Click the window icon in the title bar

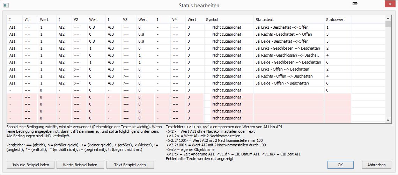[x=6, y=5]
